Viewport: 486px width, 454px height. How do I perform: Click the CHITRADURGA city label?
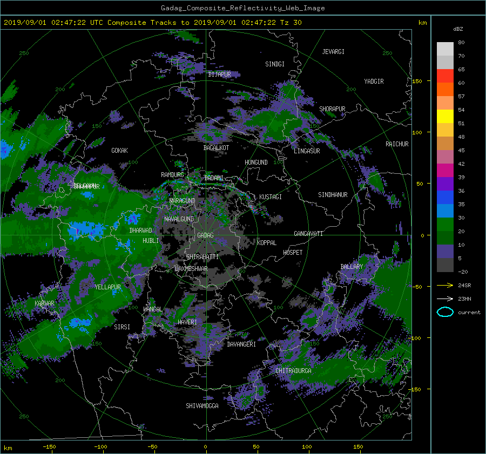293,371
